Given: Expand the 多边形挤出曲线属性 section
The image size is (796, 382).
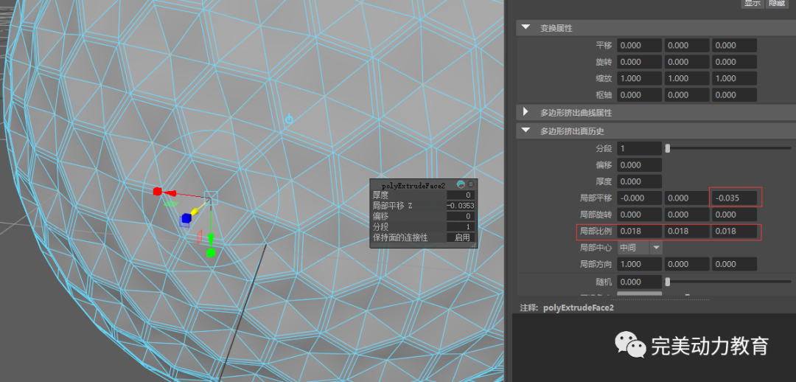Looking at the screenshot, I should (526, 112).
